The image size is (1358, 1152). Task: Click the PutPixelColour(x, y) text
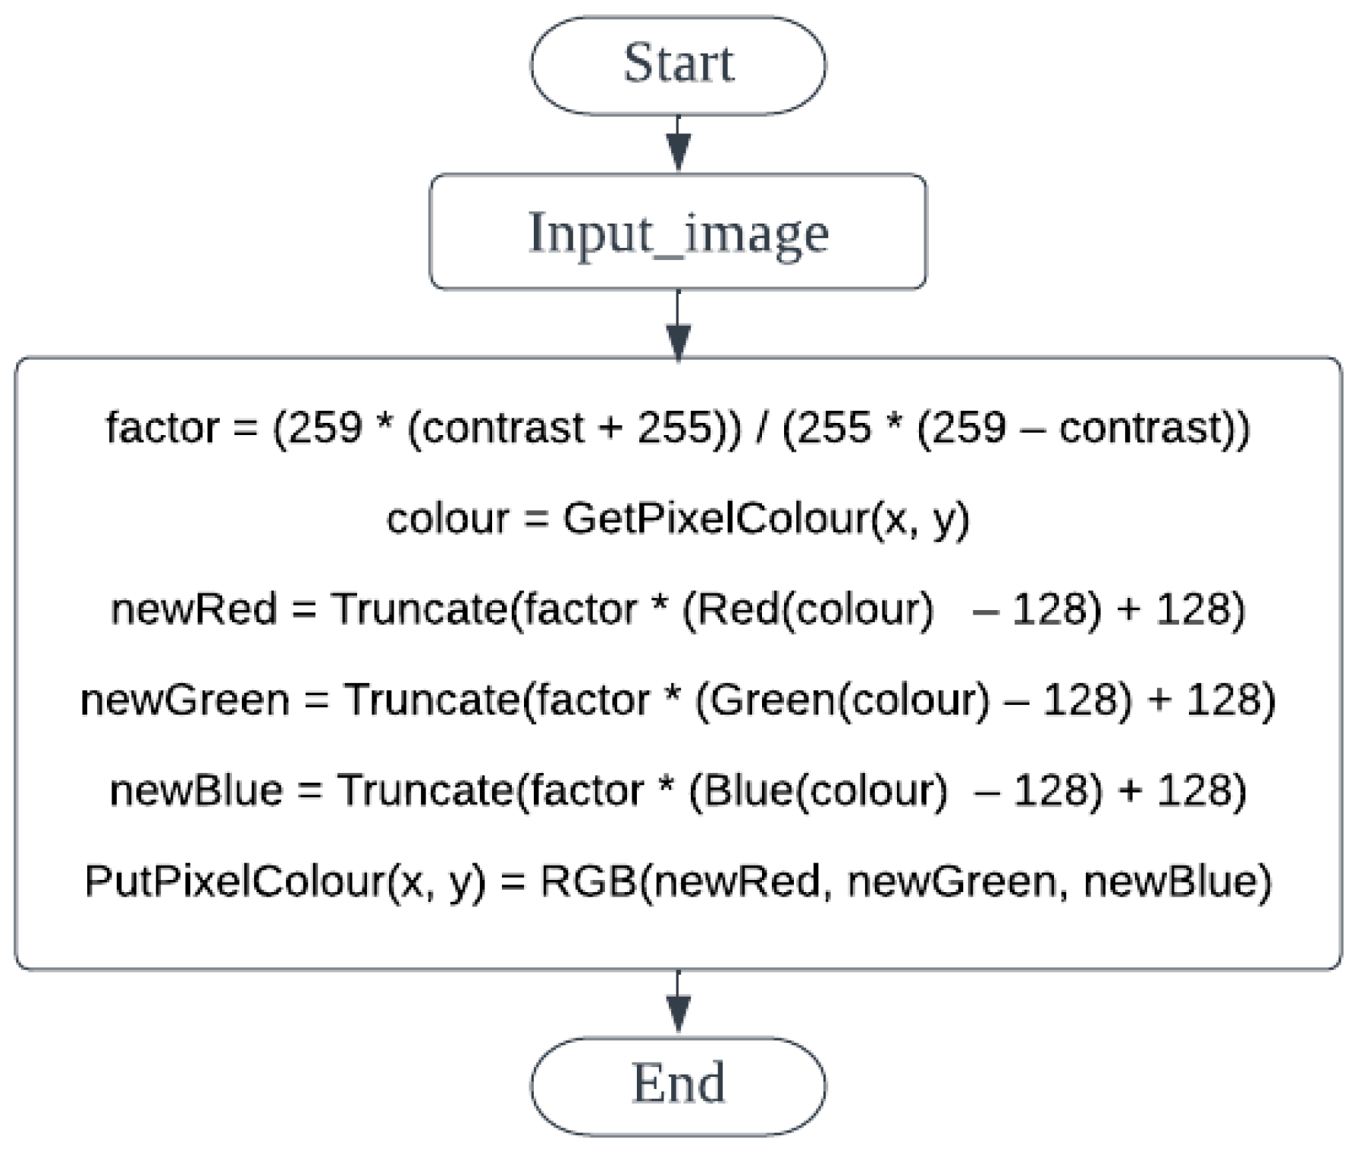[x=284, y=881]
